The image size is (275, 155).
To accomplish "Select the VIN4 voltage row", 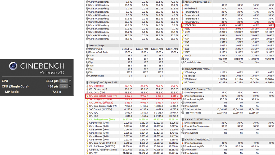I will (228, 39).
